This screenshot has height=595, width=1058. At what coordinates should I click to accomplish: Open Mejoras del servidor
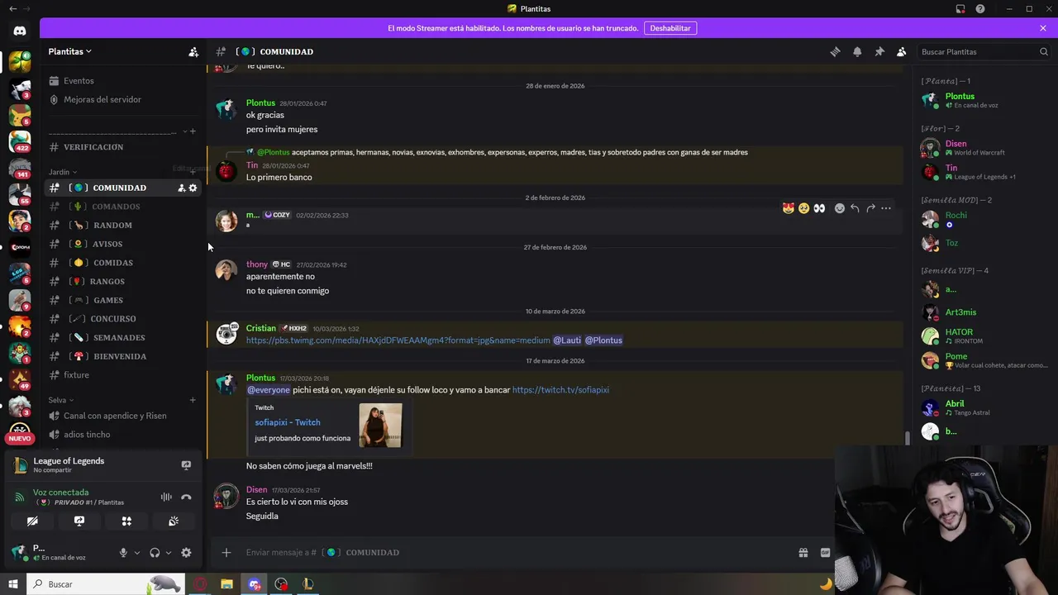click(102, 99)
